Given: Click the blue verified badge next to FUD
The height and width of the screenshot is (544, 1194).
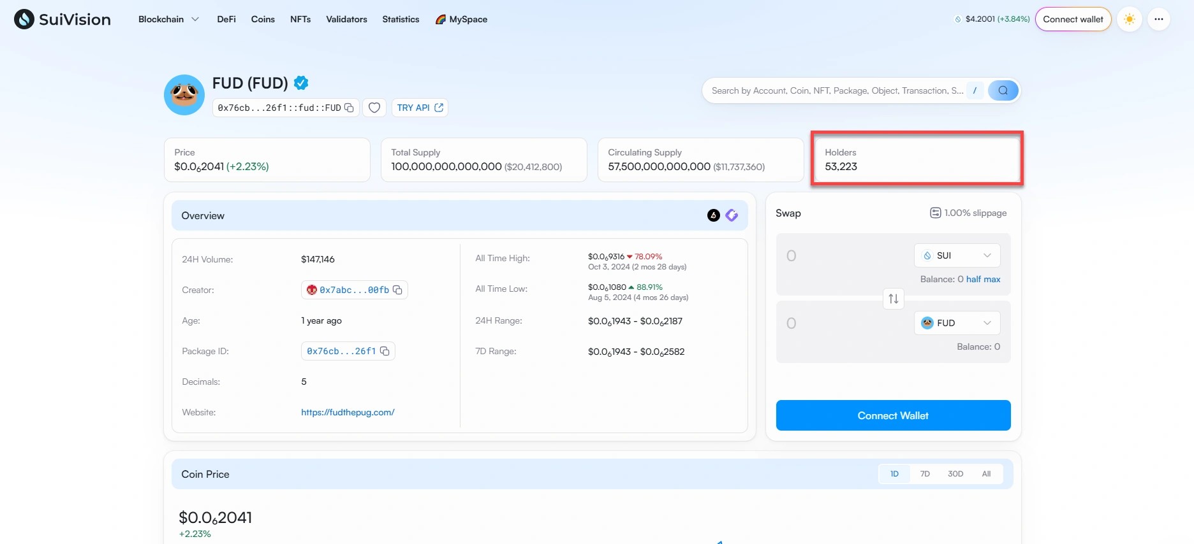Looking at the screenshot, I should click(x=301, y=83).
